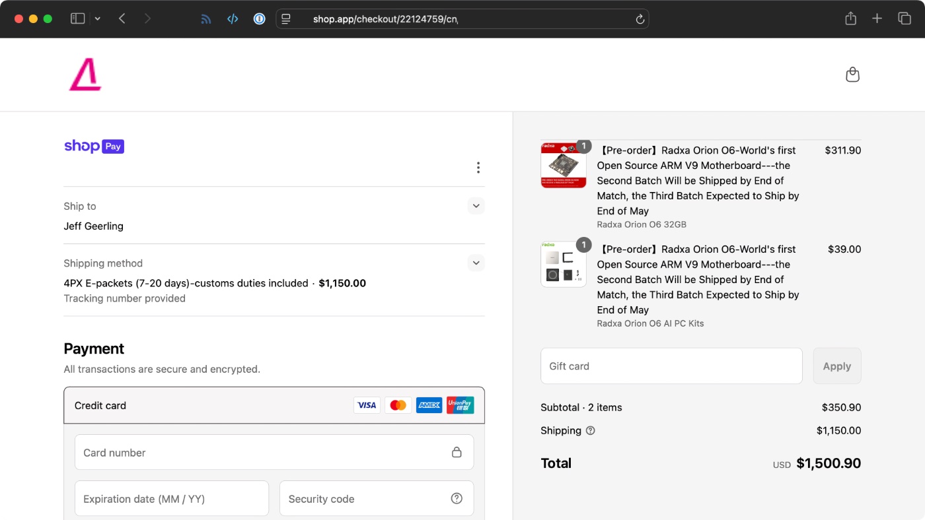The image size is (925, 520).
Task: Focus the Expiration date field
Action: [172, 498]
